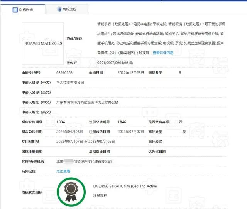The height and width of the screenshot is (209, 247).
Task: Click the 后期指定日期 field label
Action: pos(99,152)
